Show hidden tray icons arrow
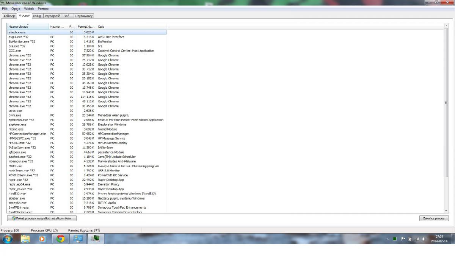Viewport: 455px width, 256px height. (x=388, y=239)
